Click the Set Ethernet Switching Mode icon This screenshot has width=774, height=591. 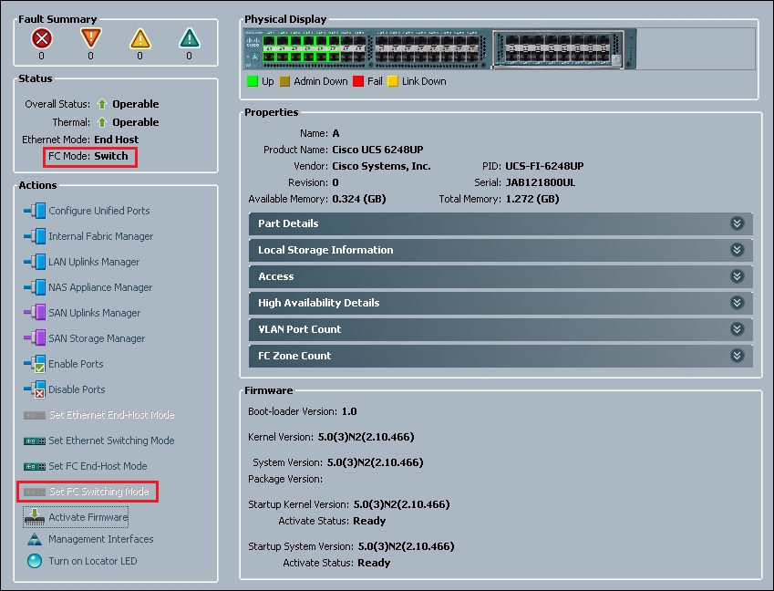[35, 441]
